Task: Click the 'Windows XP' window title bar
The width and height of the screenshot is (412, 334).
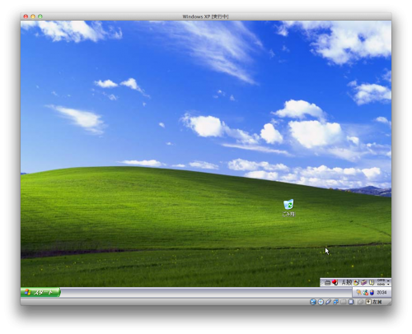Action: (x=206, y=16)
